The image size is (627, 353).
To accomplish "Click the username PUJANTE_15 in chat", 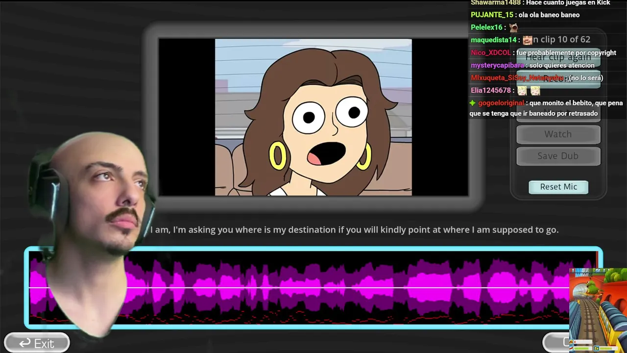I will coord(492,15).
